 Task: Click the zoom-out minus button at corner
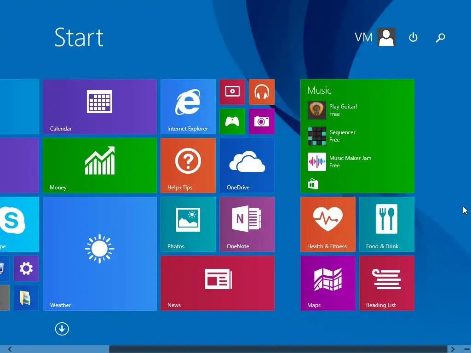point(467,349)
